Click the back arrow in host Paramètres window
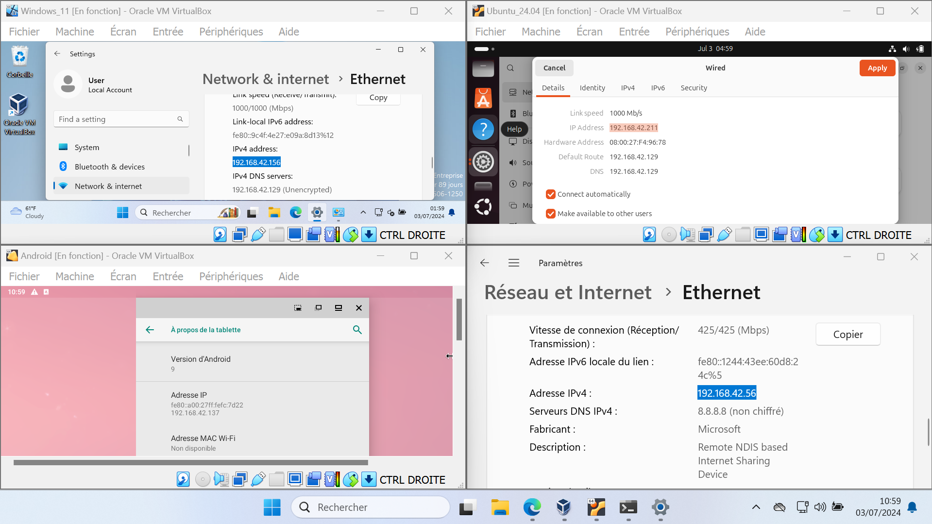 (x=484, y=263)
